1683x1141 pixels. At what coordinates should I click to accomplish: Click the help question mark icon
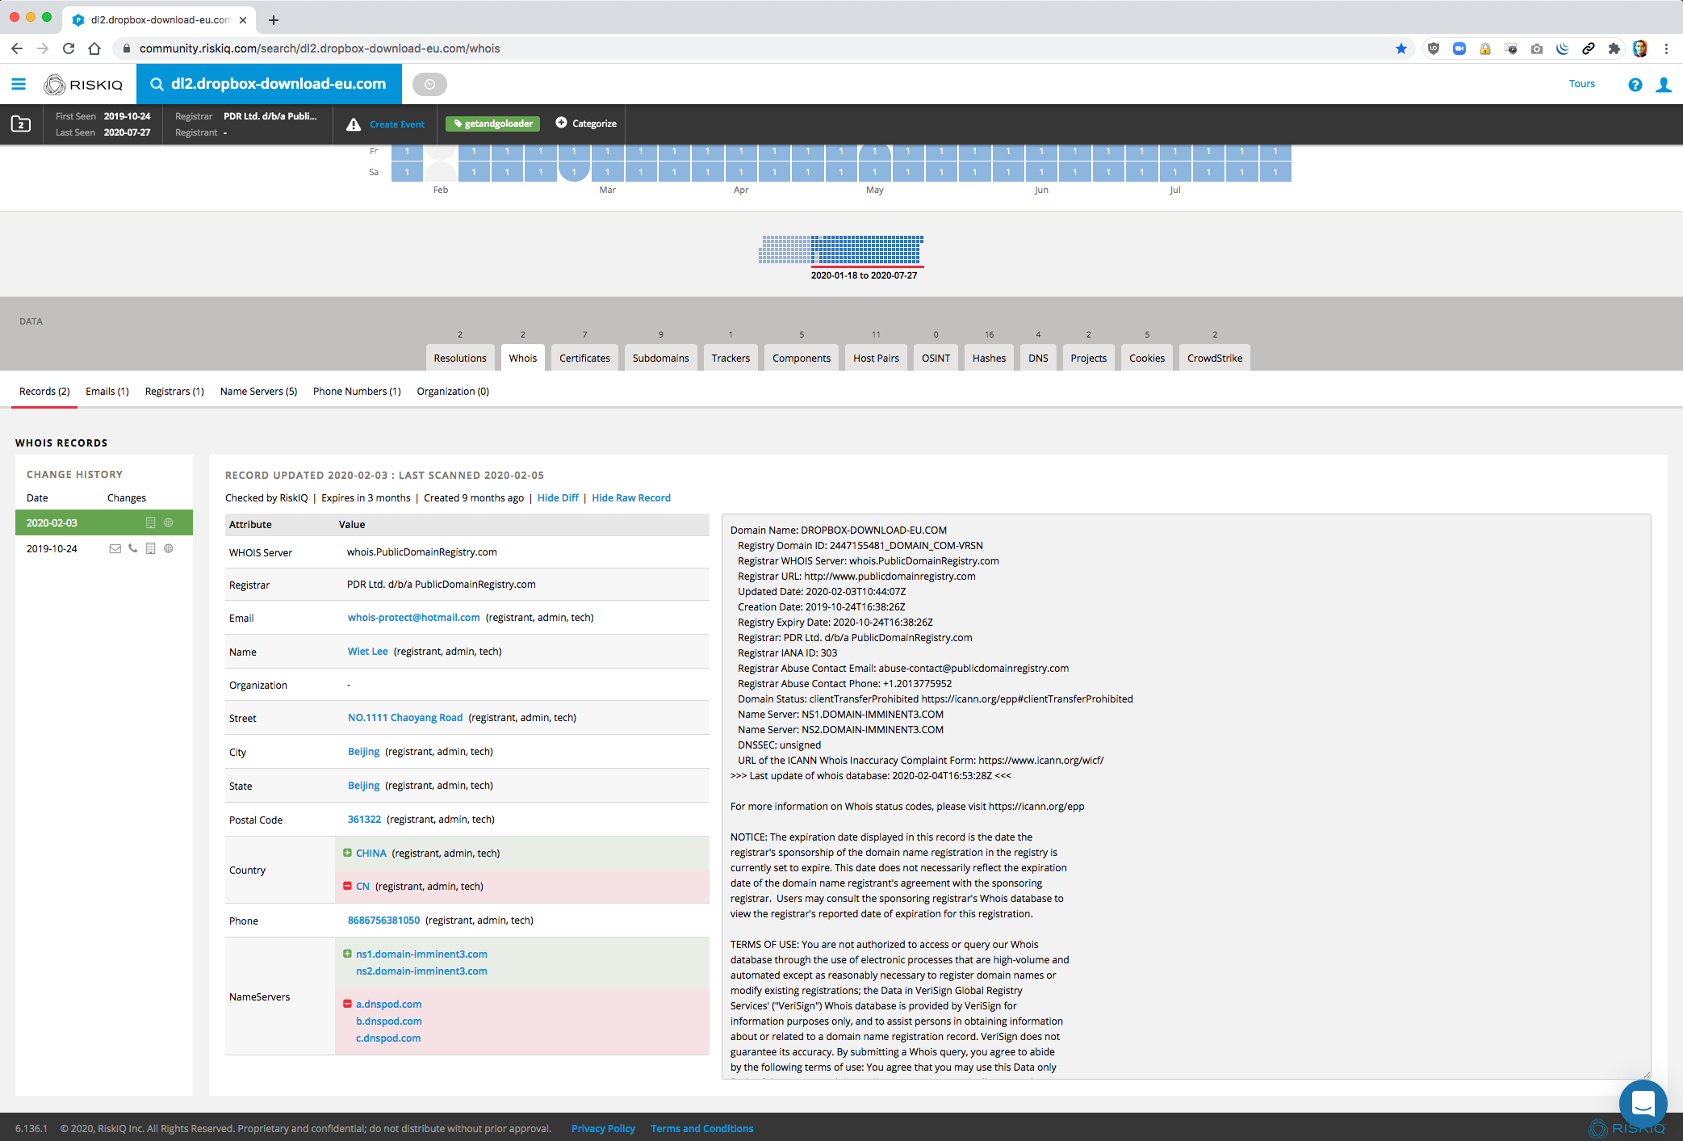click(x=1635, y=84)
